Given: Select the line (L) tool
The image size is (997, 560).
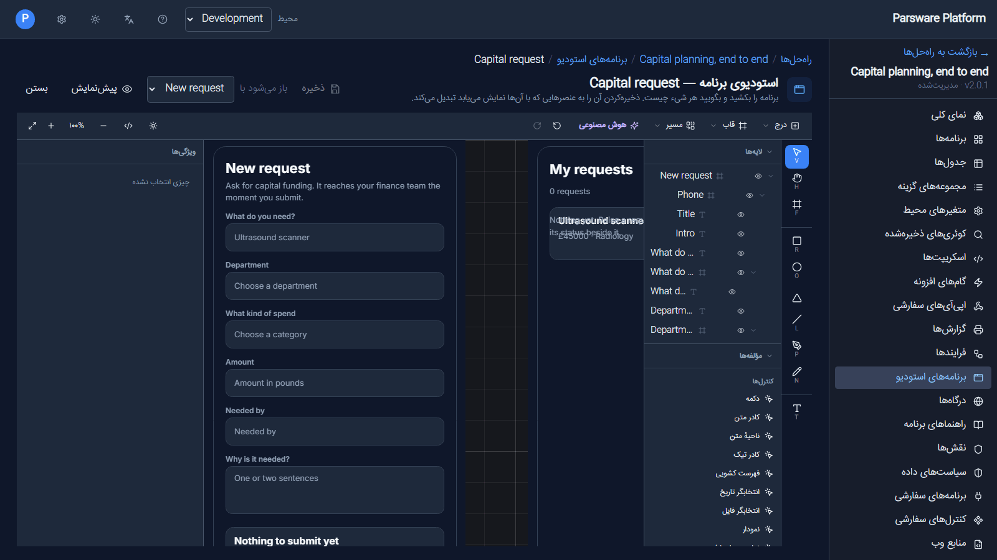Looking at the screenshot, I should point(796,322).
